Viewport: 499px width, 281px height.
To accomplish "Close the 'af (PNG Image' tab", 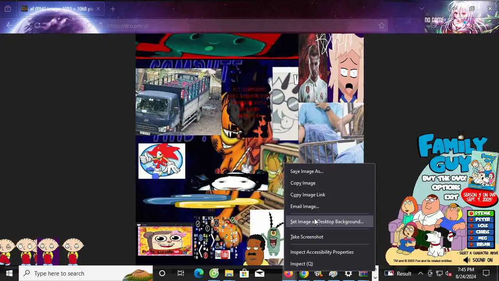I will [x=98, y=9].
